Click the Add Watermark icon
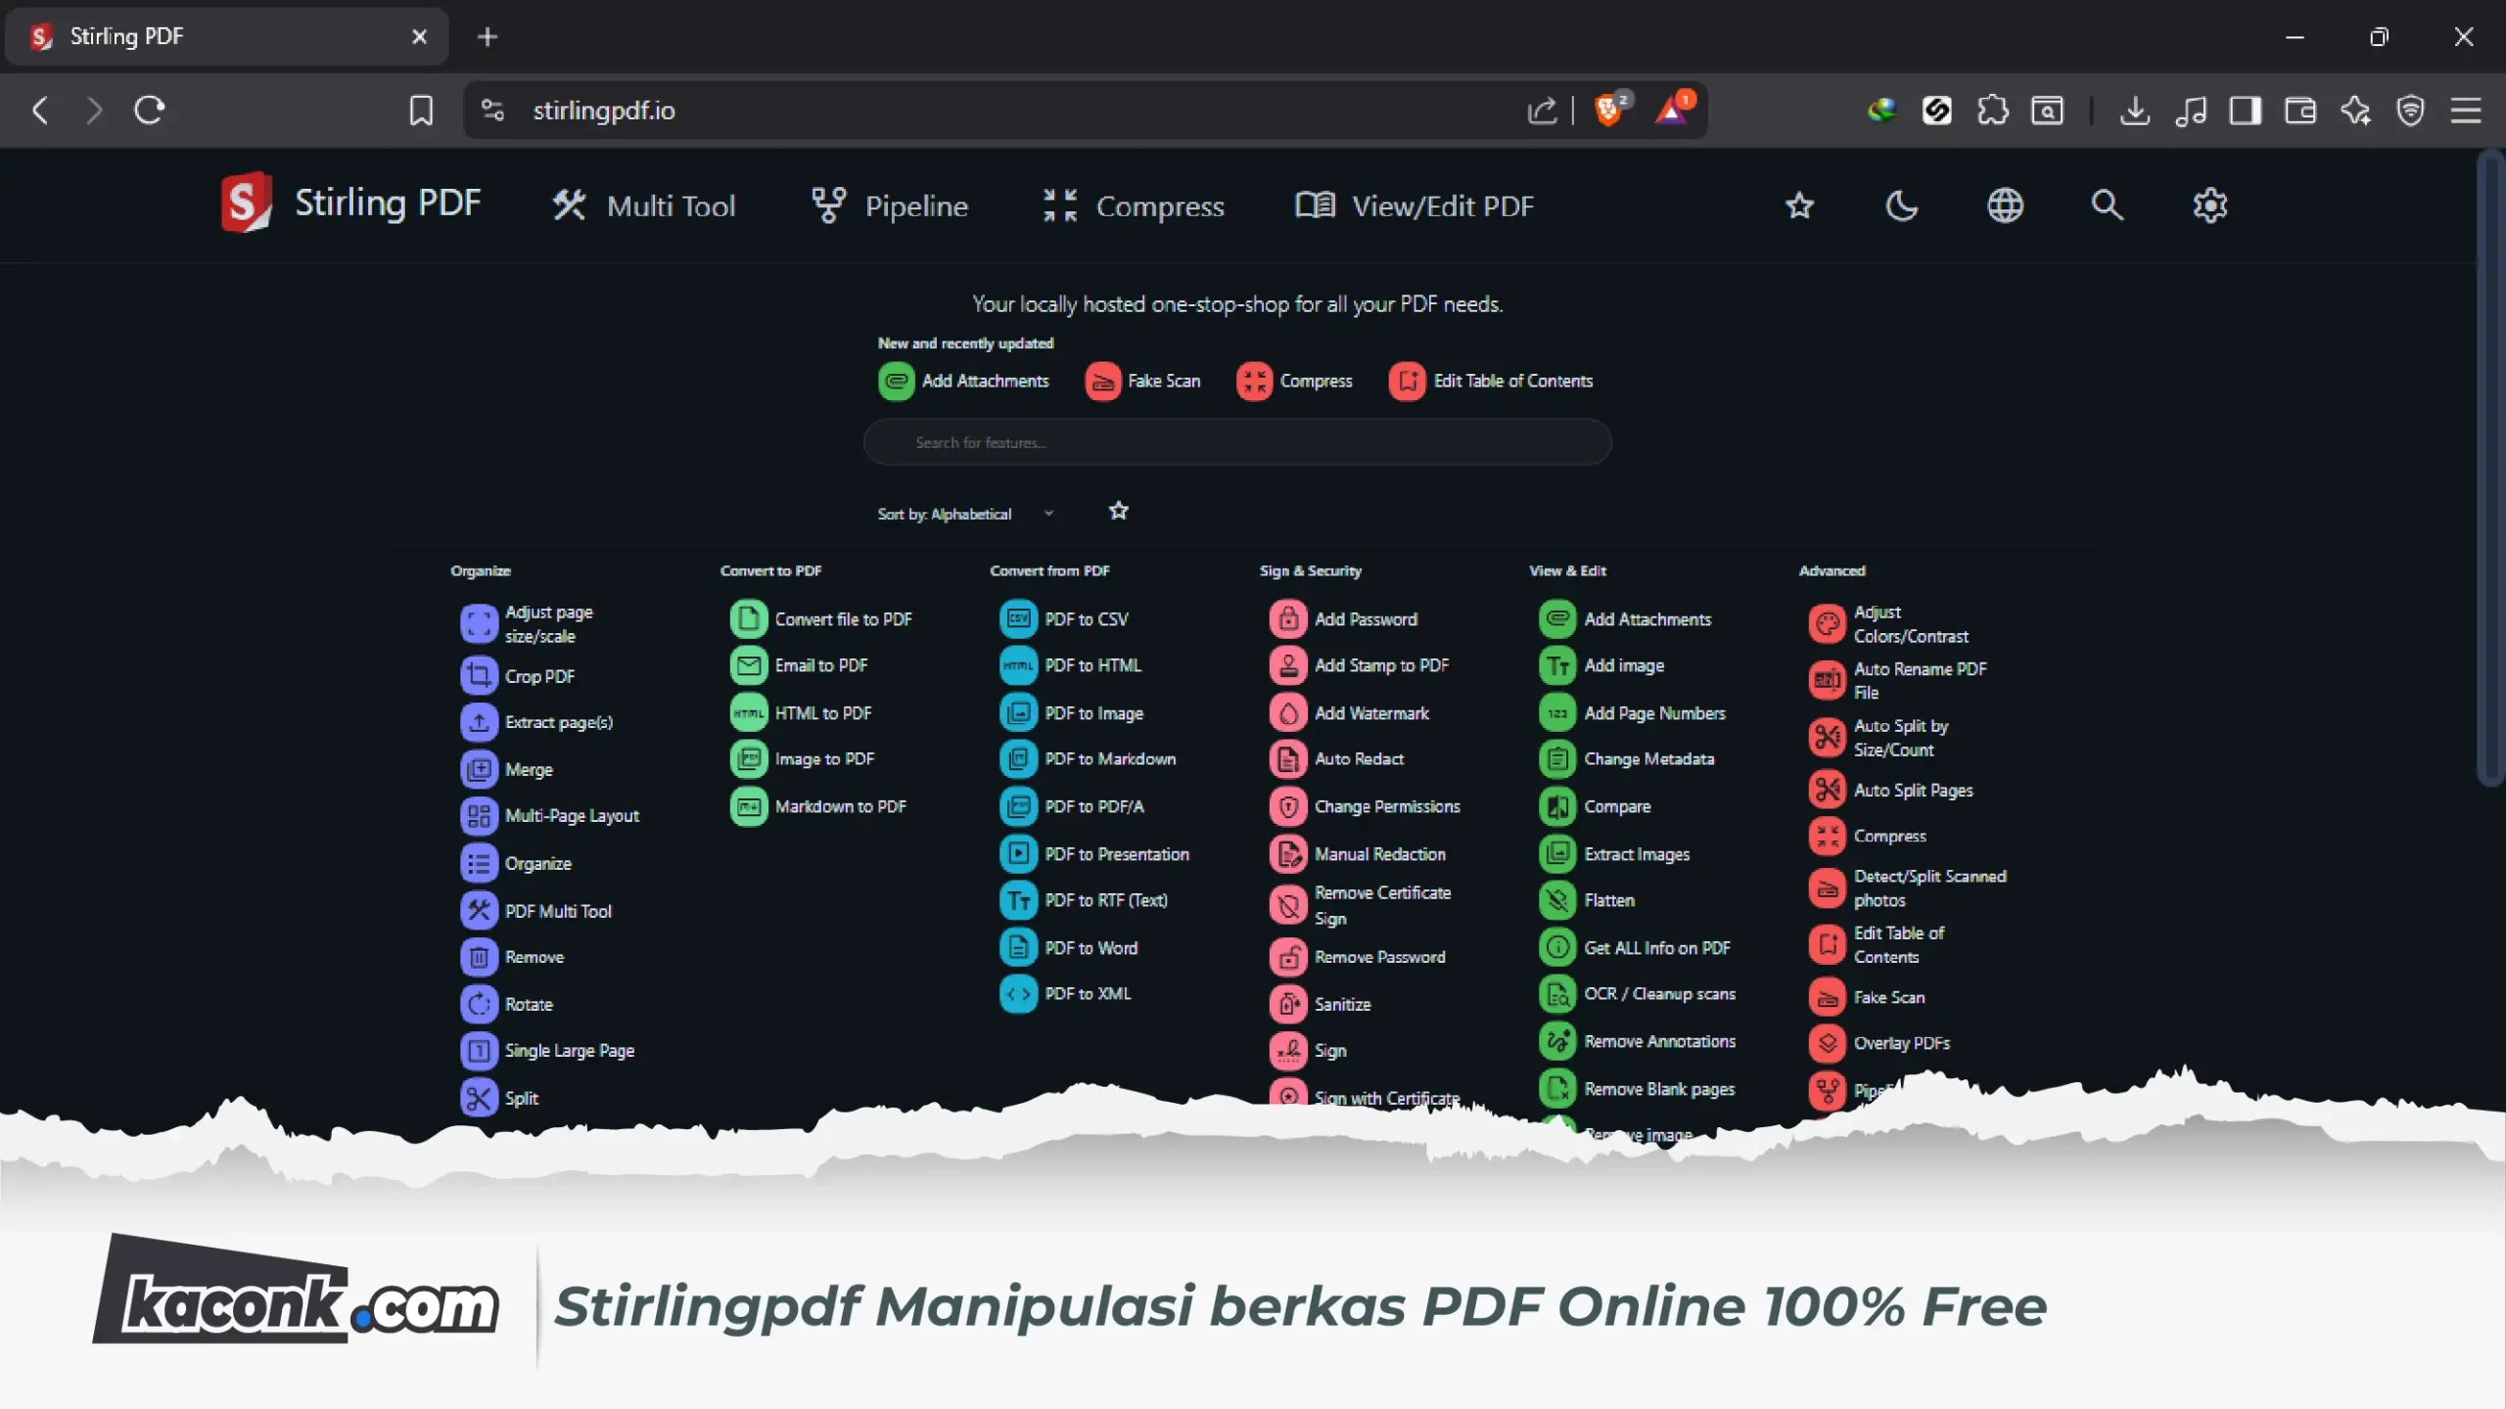2506x1409 pixels. (1288, 712)
